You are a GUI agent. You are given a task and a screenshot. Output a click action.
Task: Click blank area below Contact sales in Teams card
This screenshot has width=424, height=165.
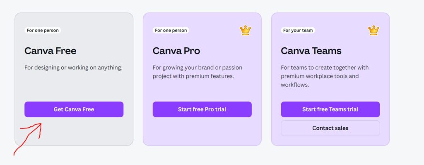point(330,141)
